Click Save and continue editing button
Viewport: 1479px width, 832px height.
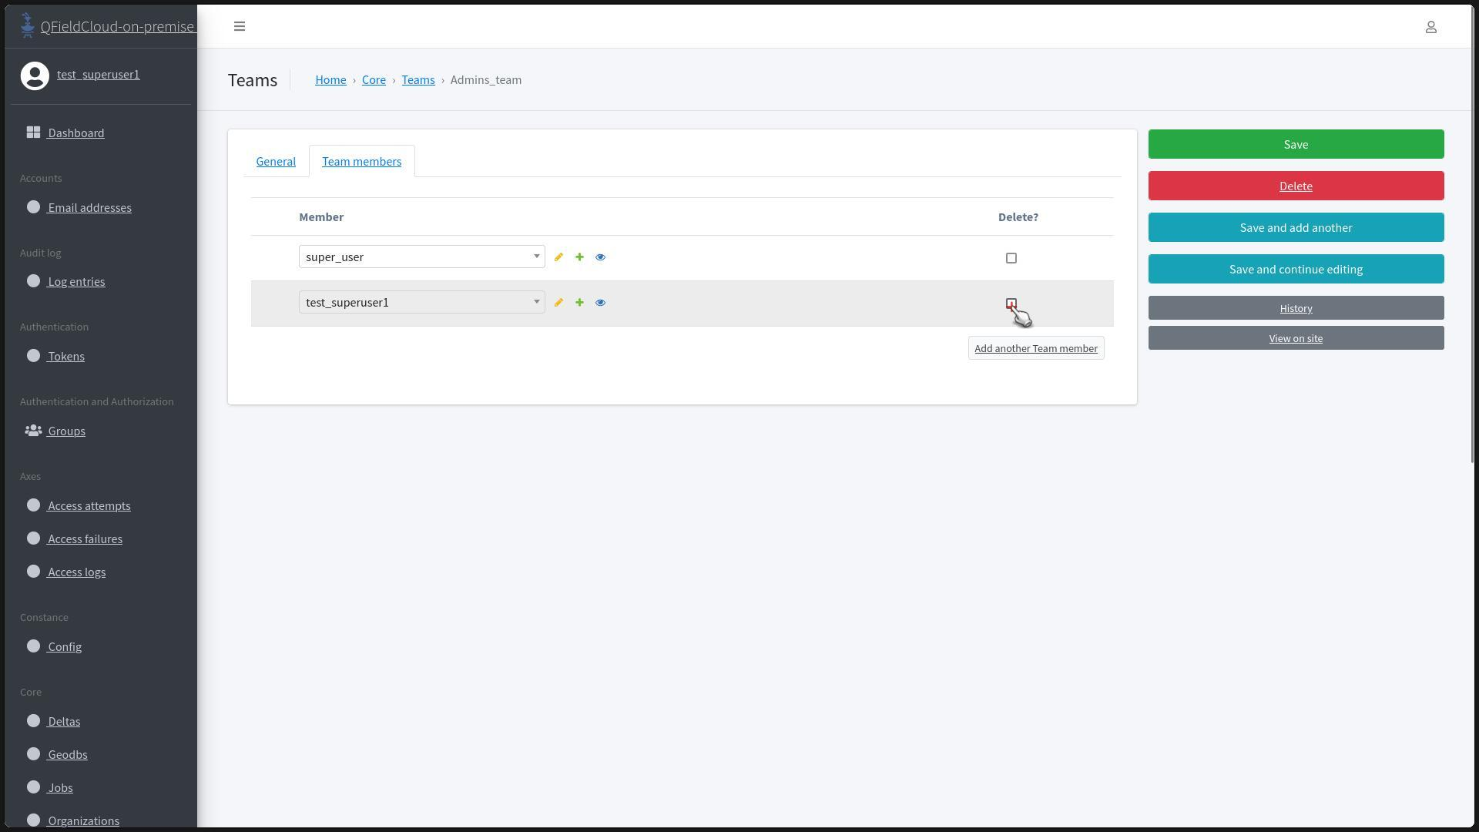coord(1296,270)
